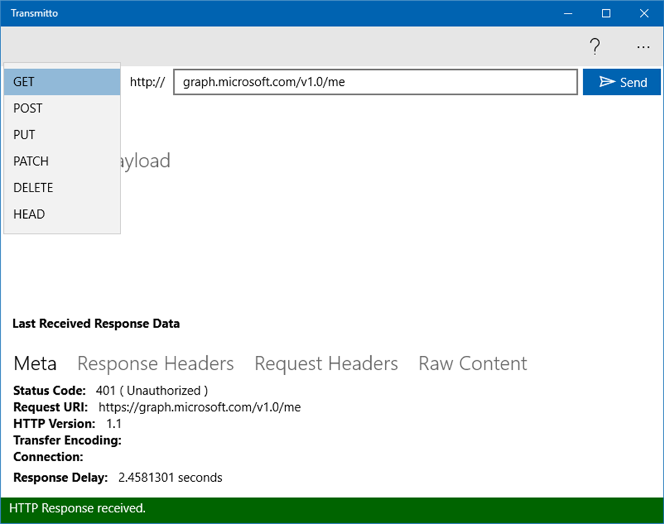Minimize the Transmitto window
This screenshot has width=664, height=524.
tap(568, 14)
